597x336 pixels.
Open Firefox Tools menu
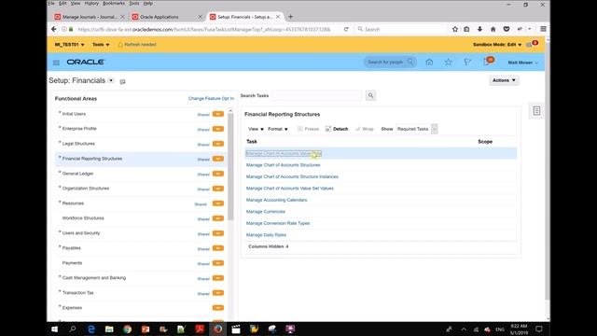pos(134,3)
